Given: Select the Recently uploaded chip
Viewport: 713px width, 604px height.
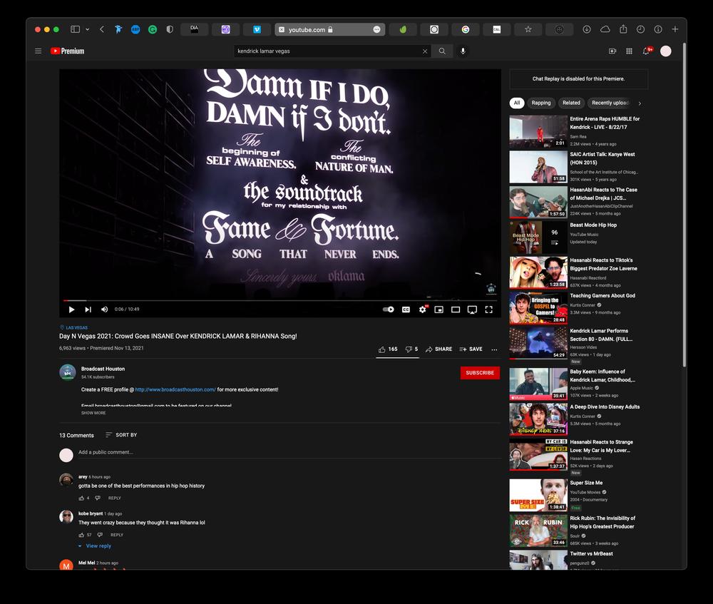Looking at the screenshot, I should [x=610, y=103].
